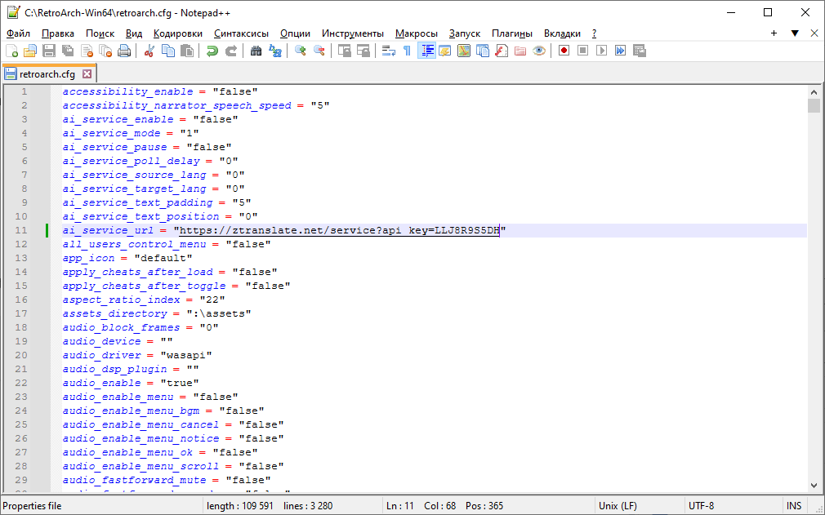Zoom in using magnifier plus icon
825x515 pixels.
coord(301,51)
